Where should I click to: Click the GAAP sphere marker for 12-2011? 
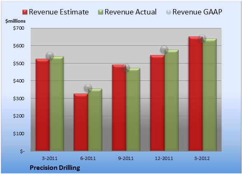[x=164, y=50]
